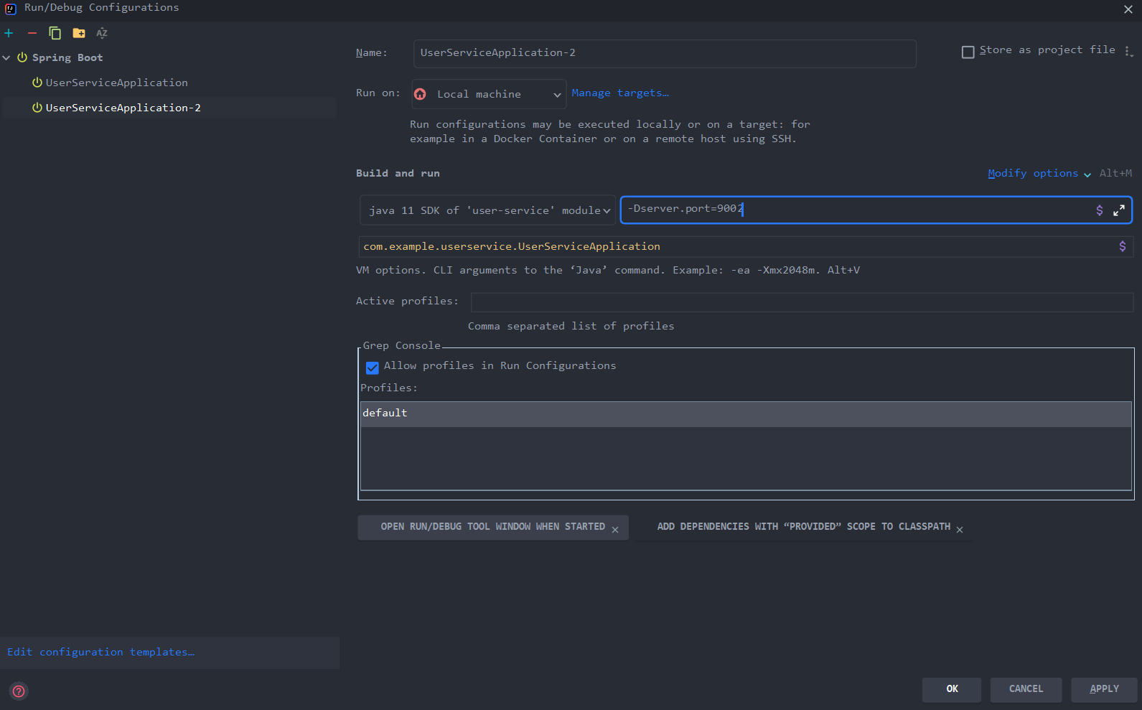Select the default Grep Console profile

click(x=746, y=414)
